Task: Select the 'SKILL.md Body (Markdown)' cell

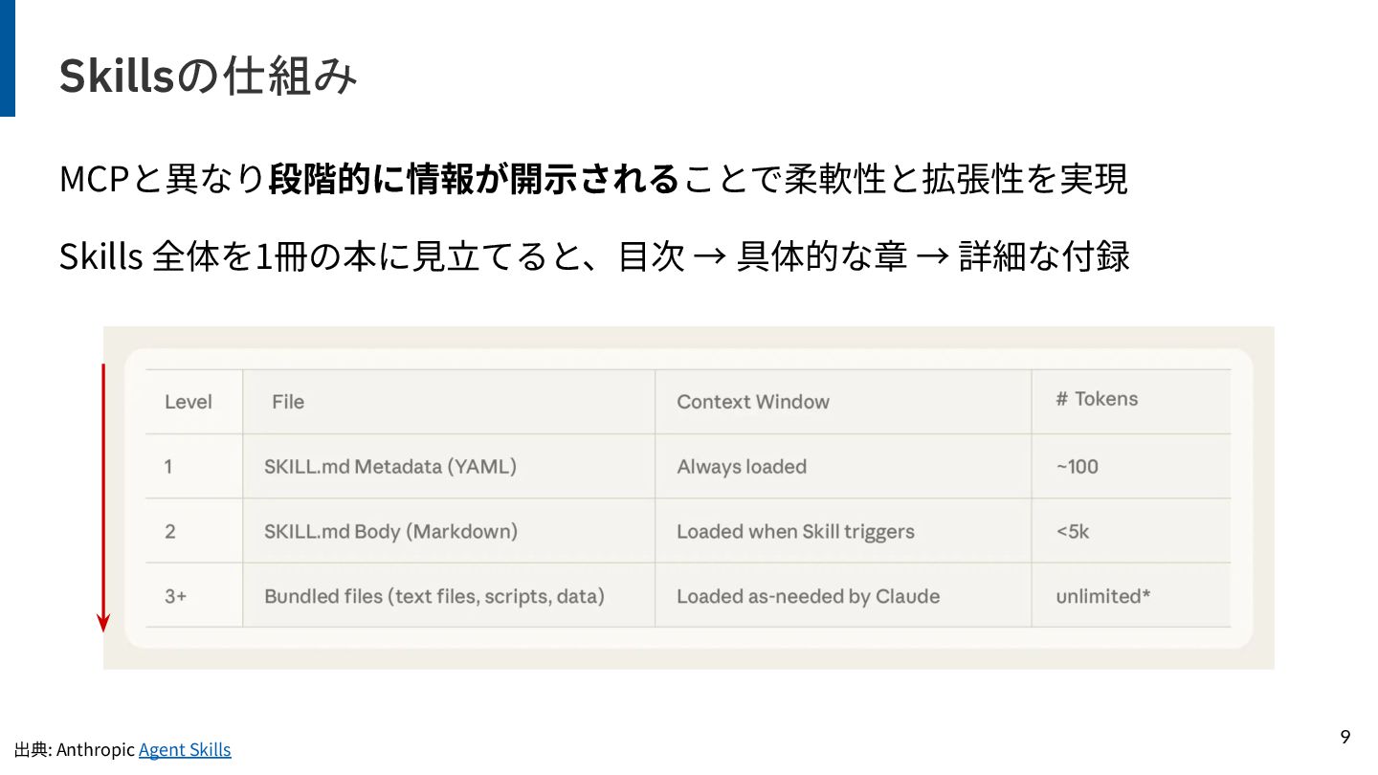Action: (390, 531)
